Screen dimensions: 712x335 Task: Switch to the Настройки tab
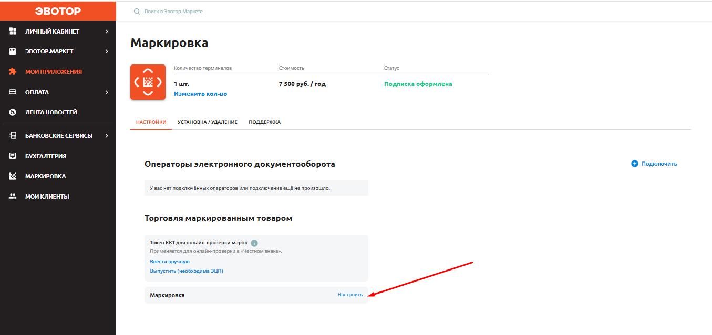click(151, 122)
